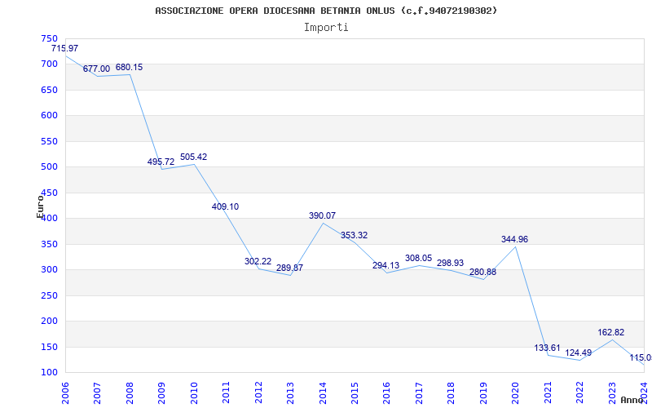652x408 pixels.
Task: Click the y-axis tick 500
Action: [49, 167]
